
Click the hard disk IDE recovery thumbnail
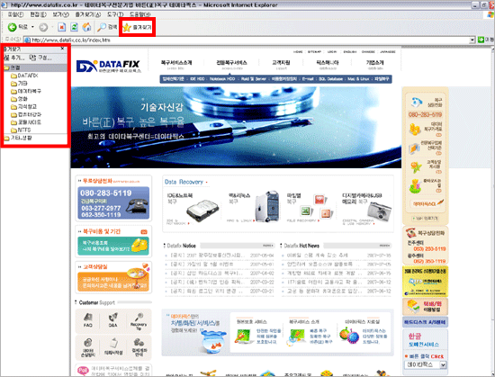point(202,211)
